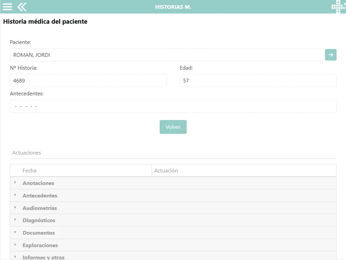This screenshot has height=260, width=346.
Task: Select the Paciente field with ROMAN, JORDI
Action: point(167,55)
